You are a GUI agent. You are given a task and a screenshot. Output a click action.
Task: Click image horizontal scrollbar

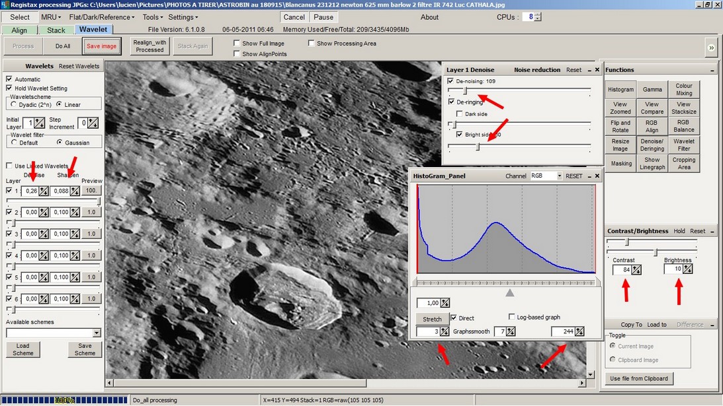(x=346, y=382)
